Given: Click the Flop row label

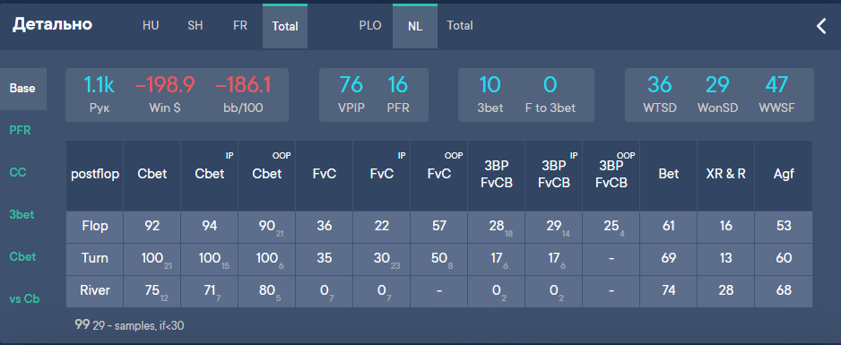Looking at the screenshot, I should (95, 226).
